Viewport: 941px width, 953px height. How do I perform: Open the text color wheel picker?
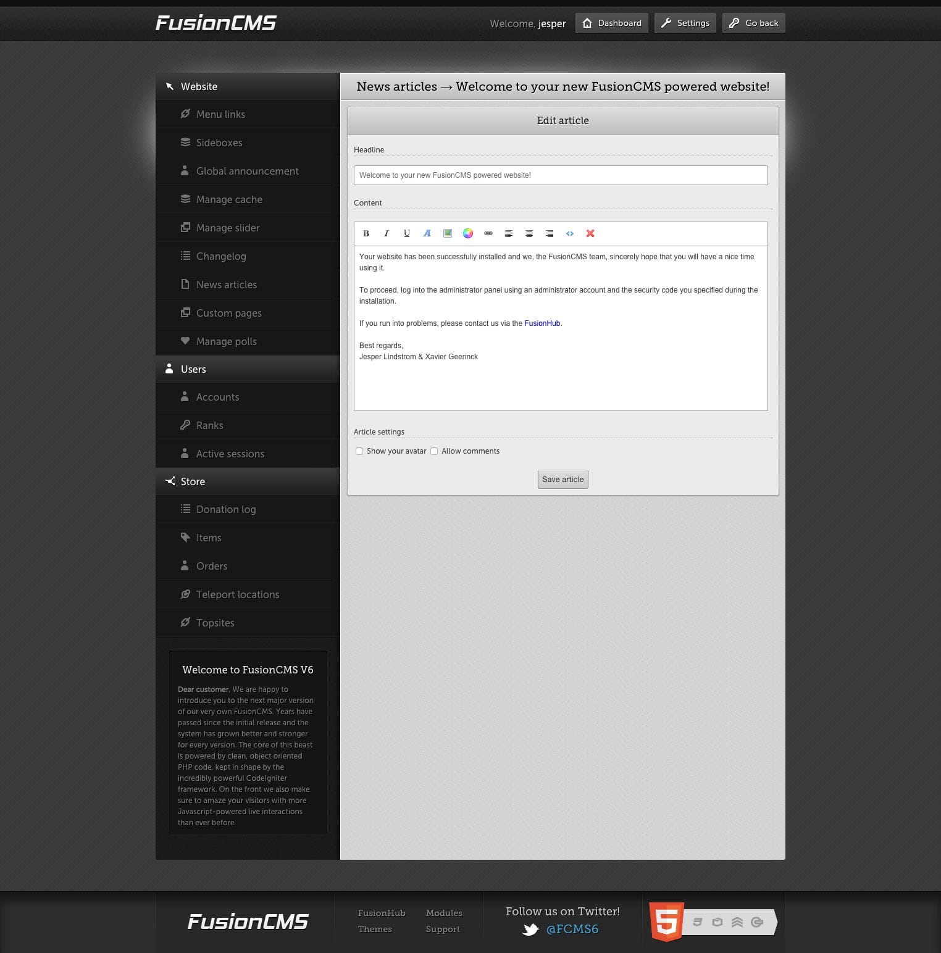point(468,233)
